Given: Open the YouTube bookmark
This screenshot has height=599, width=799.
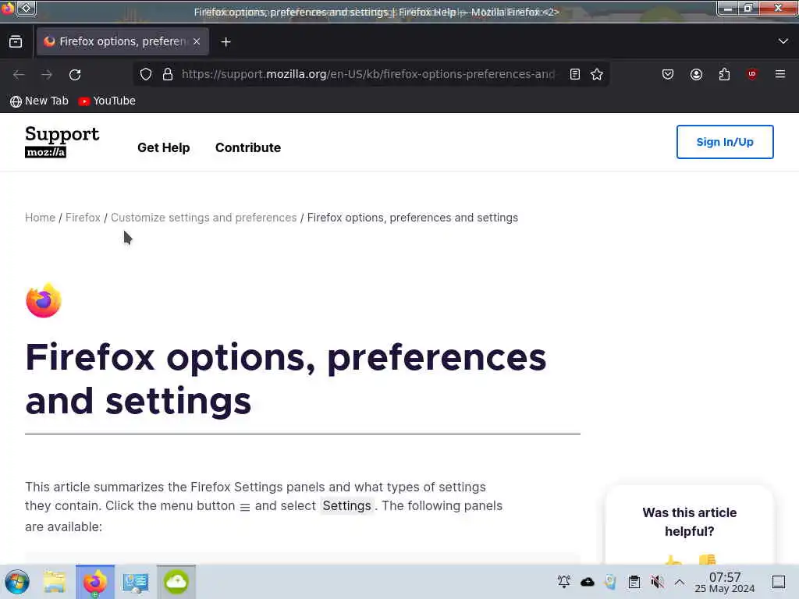Looking at the screenshot, I should 107,101.
